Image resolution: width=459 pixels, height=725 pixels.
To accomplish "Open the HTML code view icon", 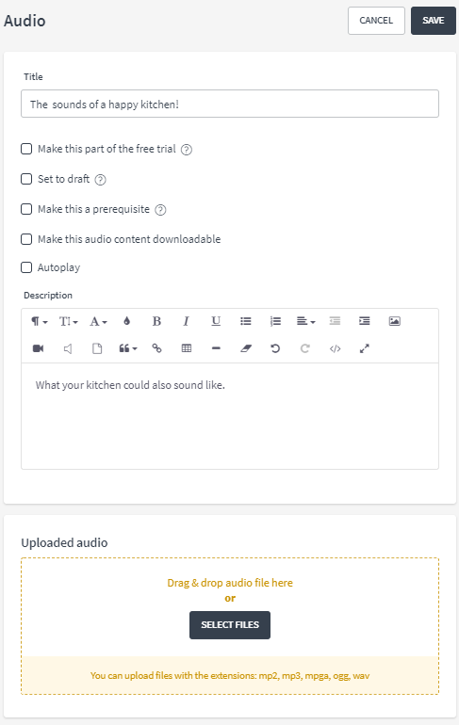I will tap(335, 348).
